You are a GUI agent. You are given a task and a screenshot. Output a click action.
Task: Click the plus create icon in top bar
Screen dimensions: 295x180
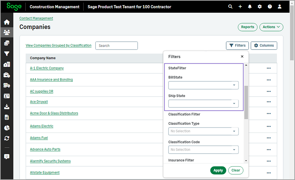pos(240,6)
